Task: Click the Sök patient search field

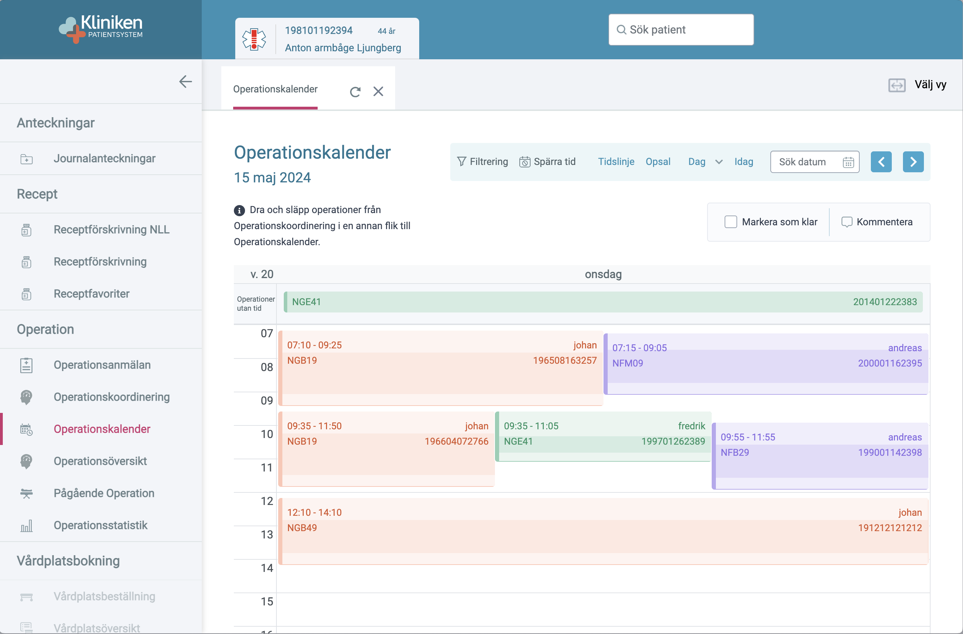Action: tap(681, 30)
